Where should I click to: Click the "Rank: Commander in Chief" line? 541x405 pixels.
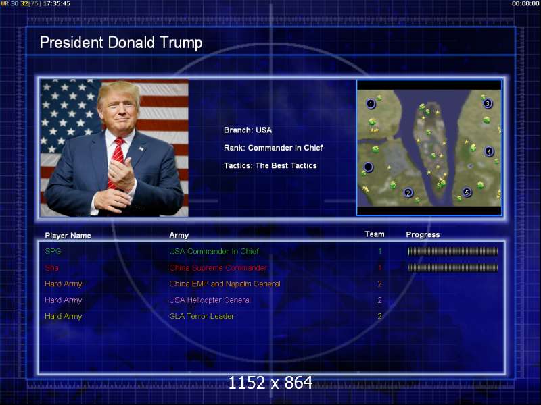tap(273, 148)
